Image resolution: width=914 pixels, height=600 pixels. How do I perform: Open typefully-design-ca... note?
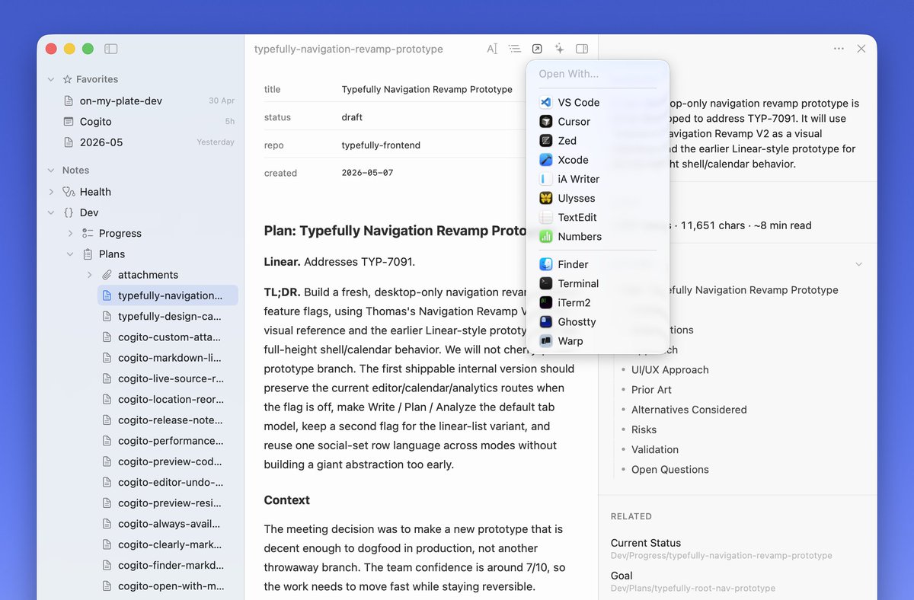(x=168, y=316)
